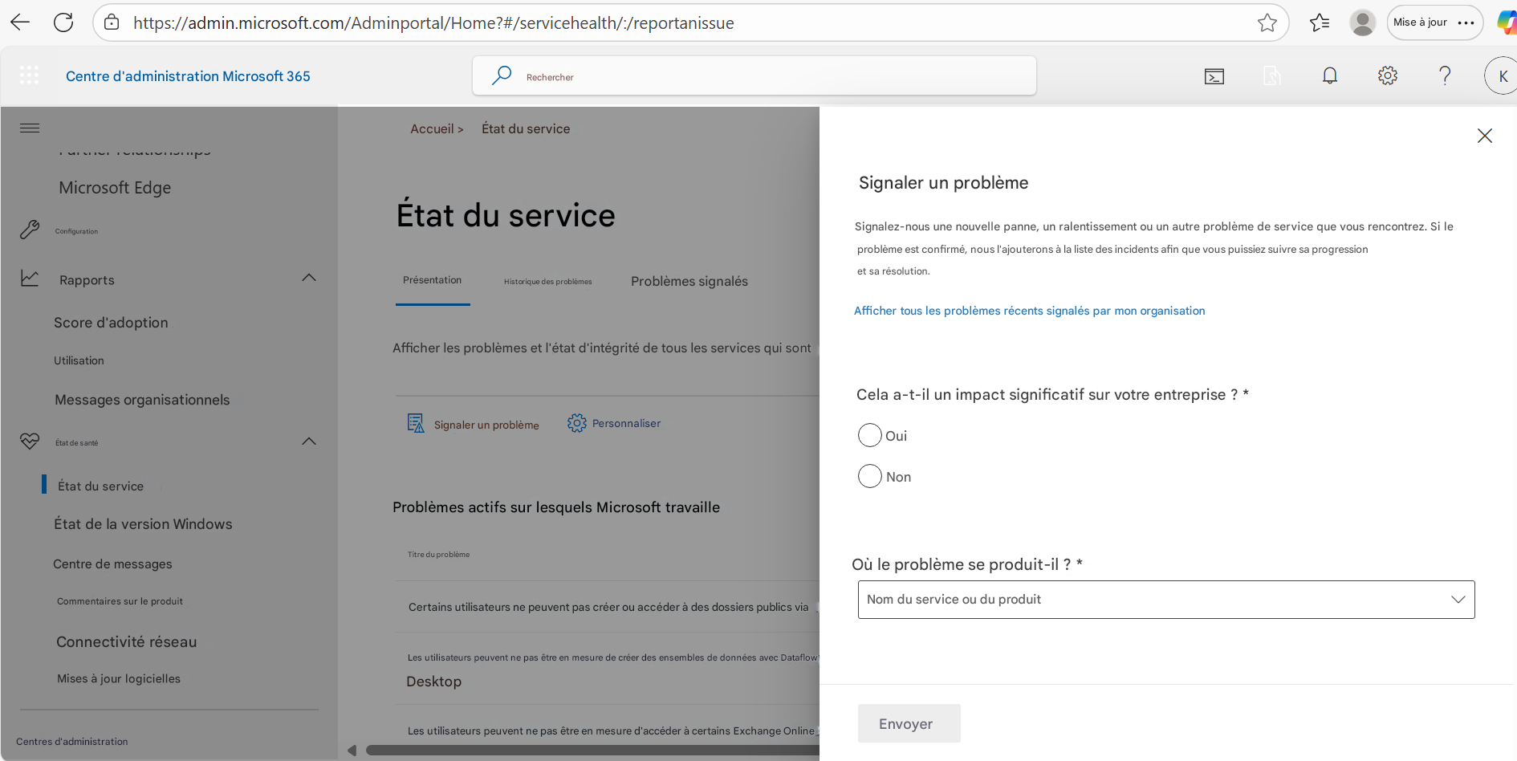Click the Accueil breadcrumb link

coord(432,128)
